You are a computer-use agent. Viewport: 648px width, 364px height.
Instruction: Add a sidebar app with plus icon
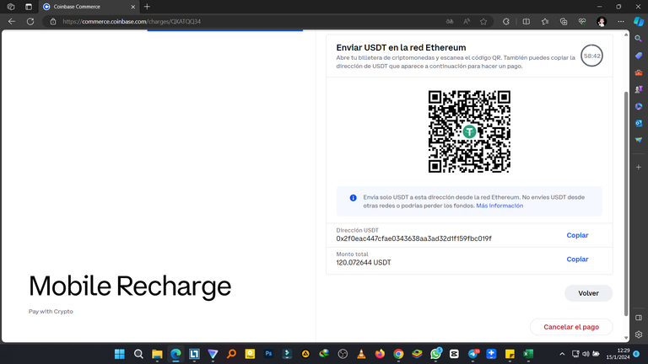[x=639, y=167]
